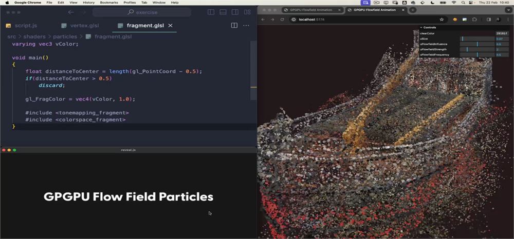This screenshot has height=239, width=514.
Task: Reload the localhost page
Action: tap(282, 19)
